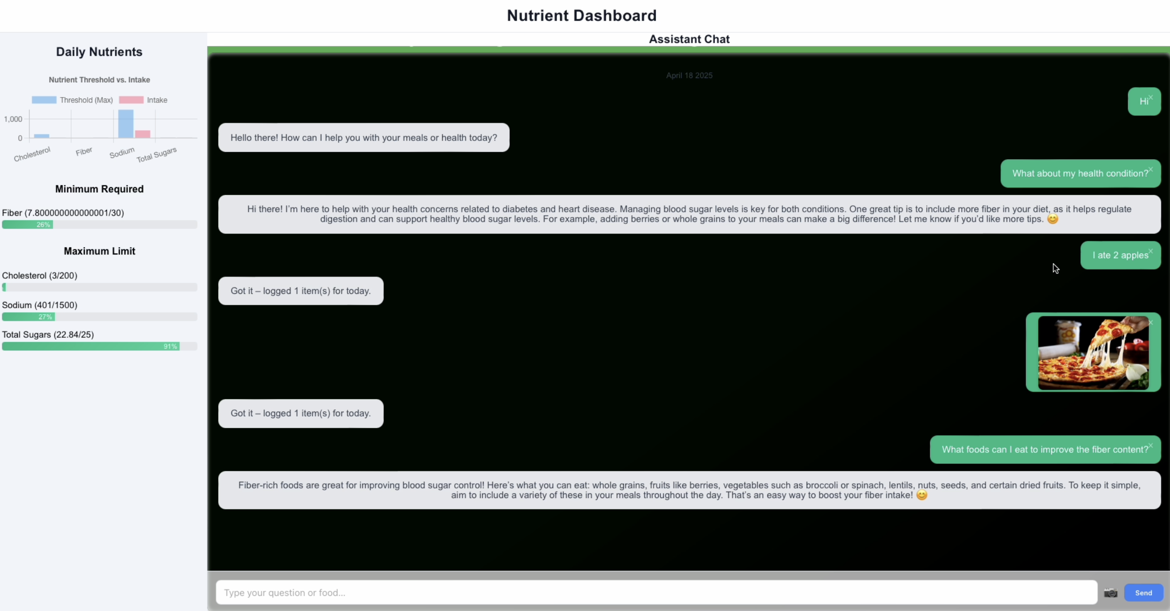This screenshot has height=611, width=1170.
Task: Click the Cholesterol progress bar
Action: pos(99,287)
